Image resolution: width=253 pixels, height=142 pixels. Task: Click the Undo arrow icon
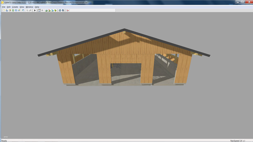[27, 10]
